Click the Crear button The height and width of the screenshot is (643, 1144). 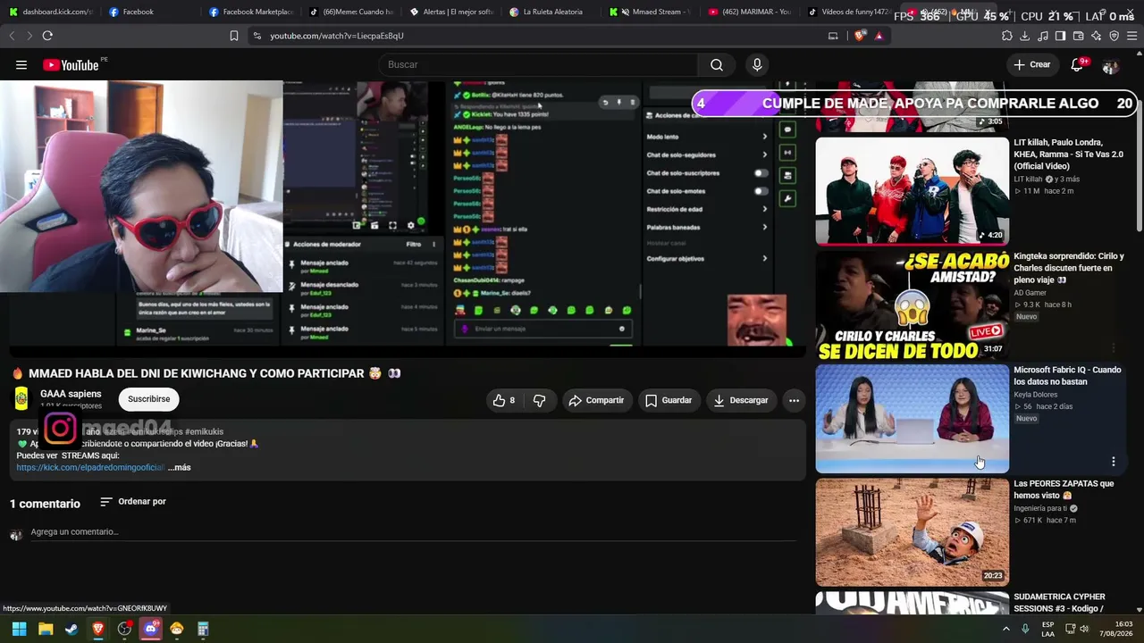[1032, 64]
